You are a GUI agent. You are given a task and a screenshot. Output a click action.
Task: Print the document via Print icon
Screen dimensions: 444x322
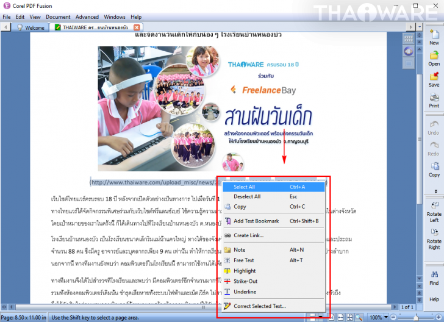coord(434,97)
